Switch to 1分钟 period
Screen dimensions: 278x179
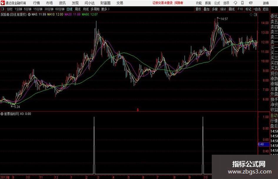(18, 9)
